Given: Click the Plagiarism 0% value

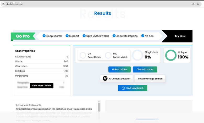Looking at the screenshot, I should point(148,57).
